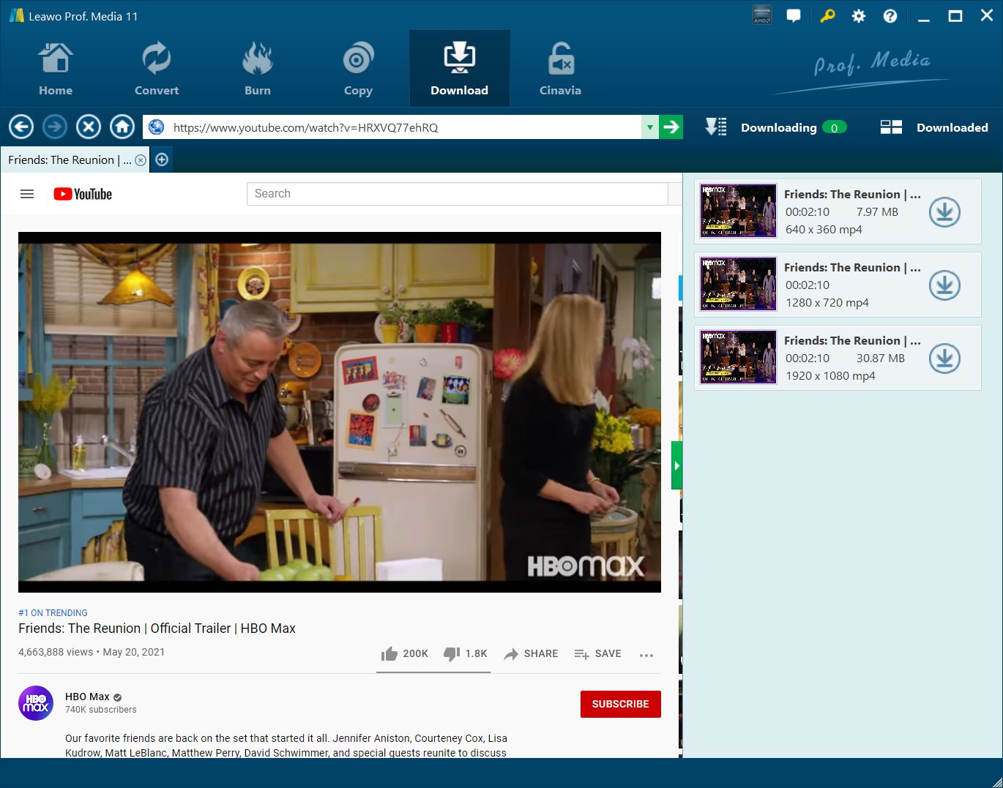Go to browser home page icon
The height and width of the screenshot is (788, 1003).
click(x=122, y=127)
